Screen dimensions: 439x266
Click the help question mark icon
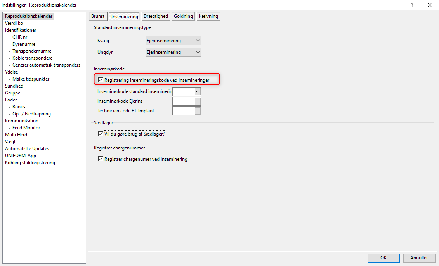(x=412, y=5)
